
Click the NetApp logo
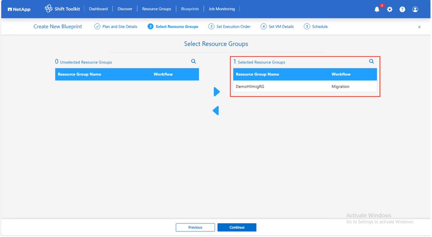click(x=19, y=9)
